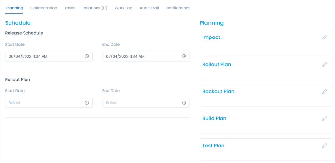Click the Test Plan pencil icon

pos(325,145)
